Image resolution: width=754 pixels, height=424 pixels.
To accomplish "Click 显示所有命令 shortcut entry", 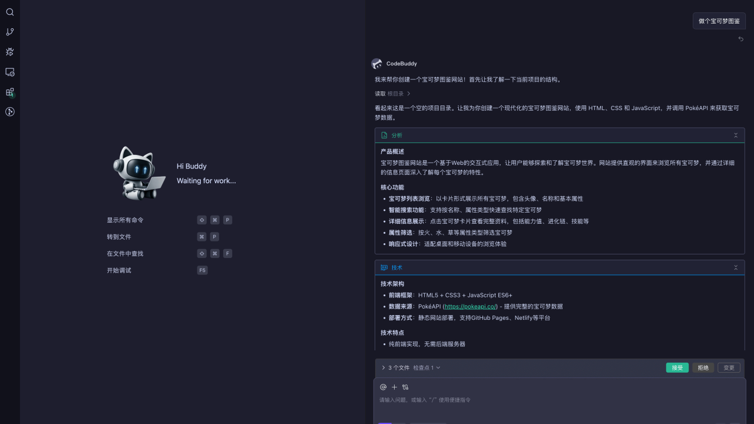I will click(x=125, y=220).
